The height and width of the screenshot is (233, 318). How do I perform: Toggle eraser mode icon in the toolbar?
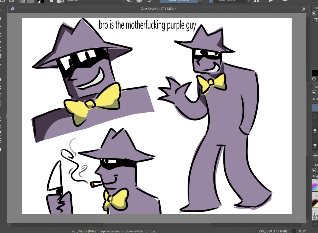(x=129, y=1)
